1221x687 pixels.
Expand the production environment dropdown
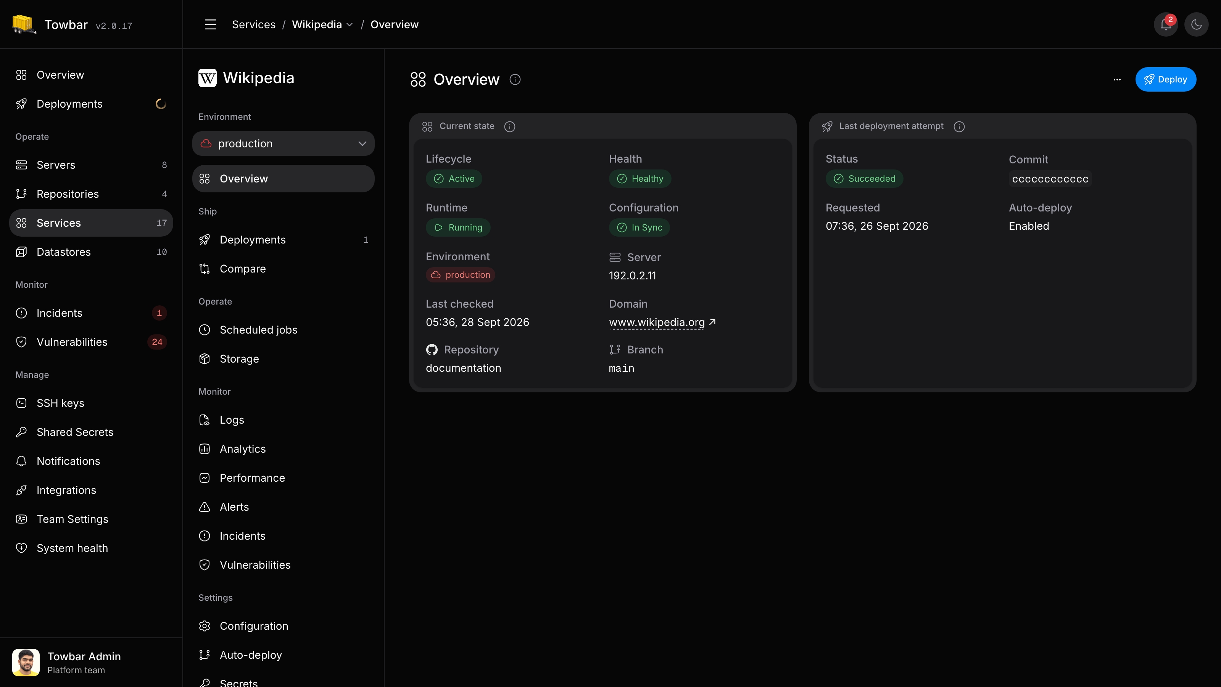click(x=284, y=143)
